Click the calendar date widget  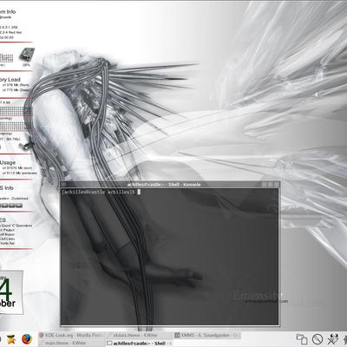[10, 292]
